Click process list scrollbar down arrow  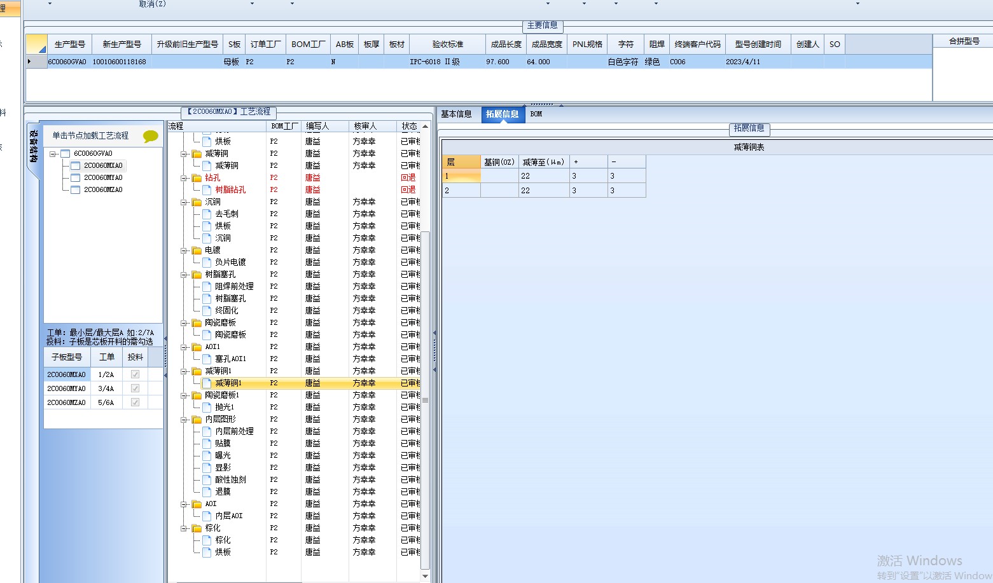point(426,577)
